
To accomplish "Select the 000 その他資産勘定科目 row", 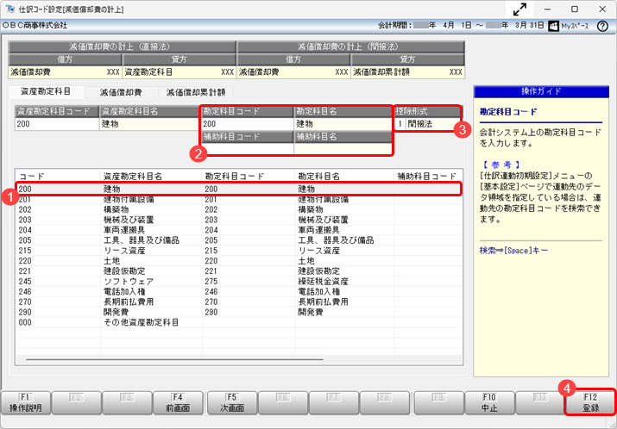I will tap(233, 322).
